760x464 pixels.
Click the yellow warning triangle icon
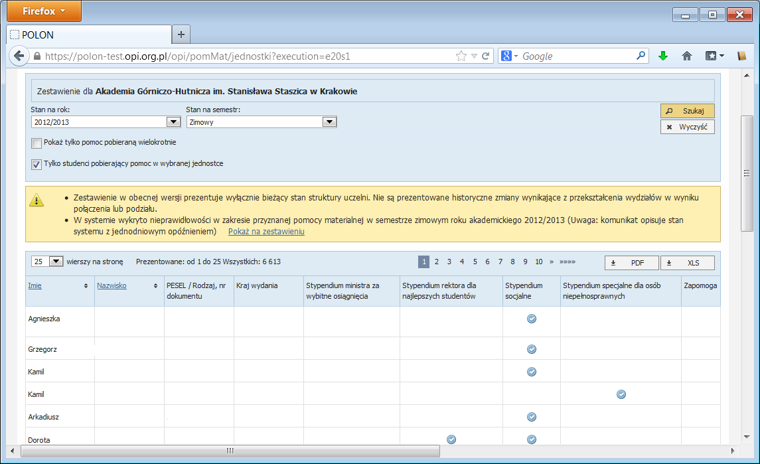(37, 200)
